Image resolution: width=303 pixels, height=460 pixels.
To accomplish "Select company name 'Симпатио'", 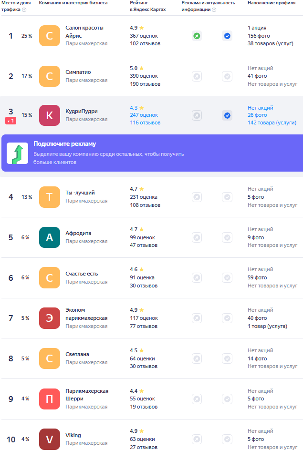I will click(78, 72).
